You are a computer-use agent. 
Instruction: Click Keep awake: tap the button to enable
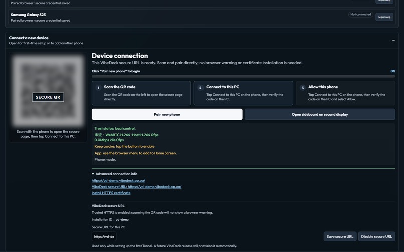tap(124, 146)
